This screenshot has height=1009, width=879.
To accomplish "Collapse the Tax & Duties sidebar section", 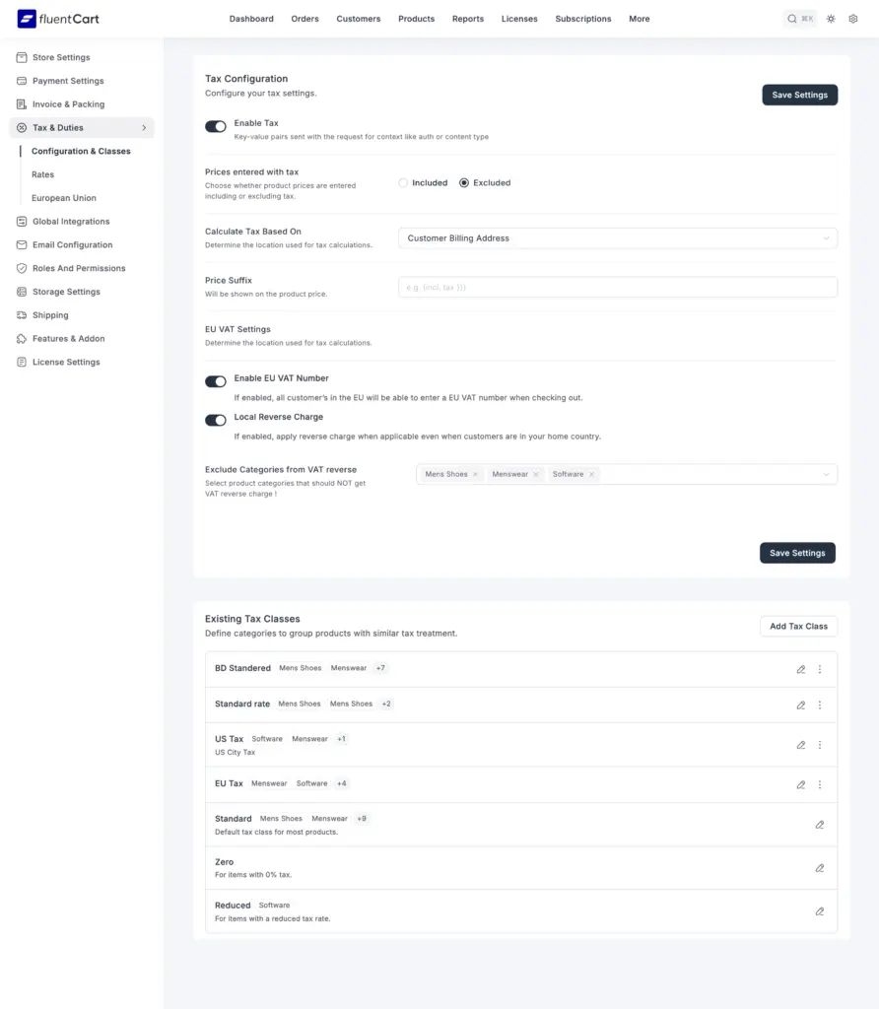I will tap(144, 128).
